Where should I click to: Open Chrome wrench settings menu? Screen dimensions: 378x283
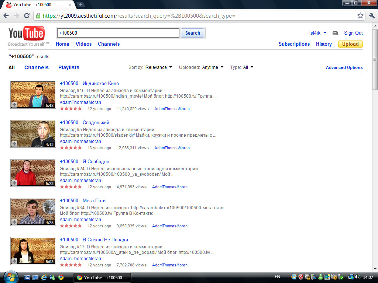(371, 16)
